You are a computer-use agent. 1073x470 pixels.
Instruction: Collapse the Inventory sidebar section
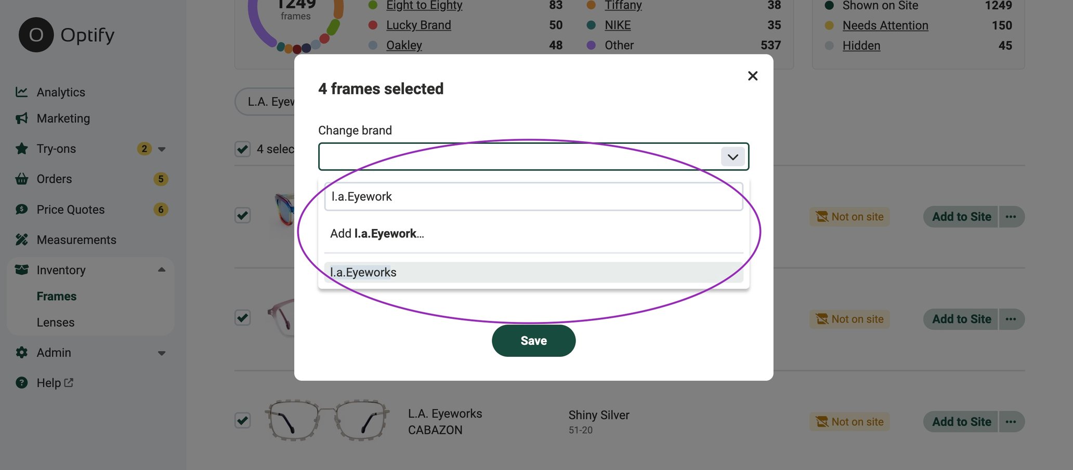(161, 270)
